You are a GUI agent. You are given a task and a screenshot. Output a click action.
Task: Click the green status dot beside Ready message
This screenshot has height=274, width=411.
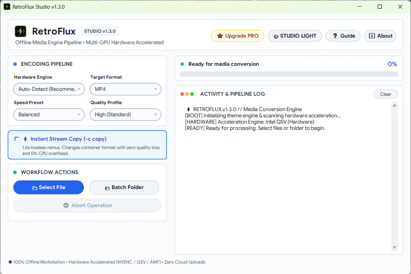pyautogui.click(x=182, y=64)
